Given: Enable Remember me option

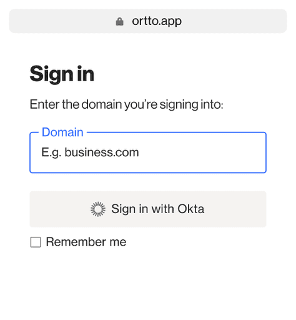Looking at the screenshot, I should 36,242.
